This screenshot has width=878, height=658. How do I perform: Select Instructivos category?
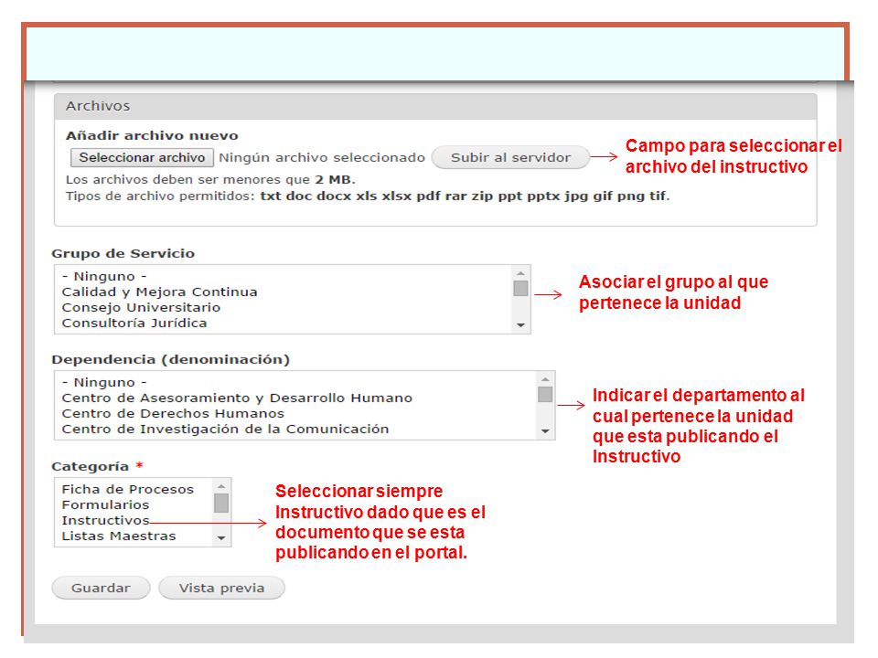point(134,521)
